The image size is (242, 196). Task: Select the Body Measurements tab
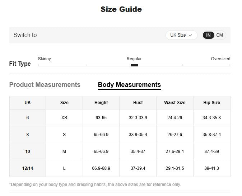tap(129, 85)
